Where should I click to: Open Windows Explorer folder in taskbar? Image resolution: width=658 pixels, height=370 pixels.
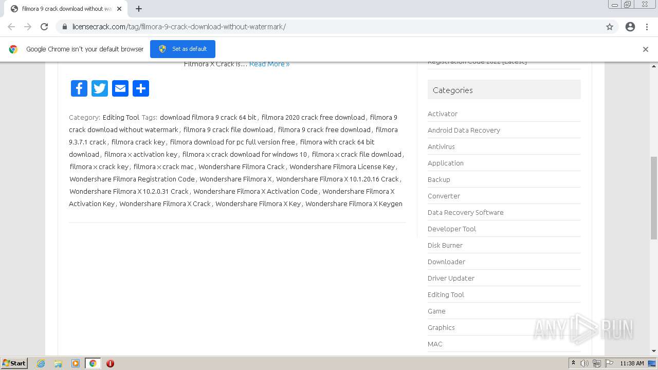(58, 363)
